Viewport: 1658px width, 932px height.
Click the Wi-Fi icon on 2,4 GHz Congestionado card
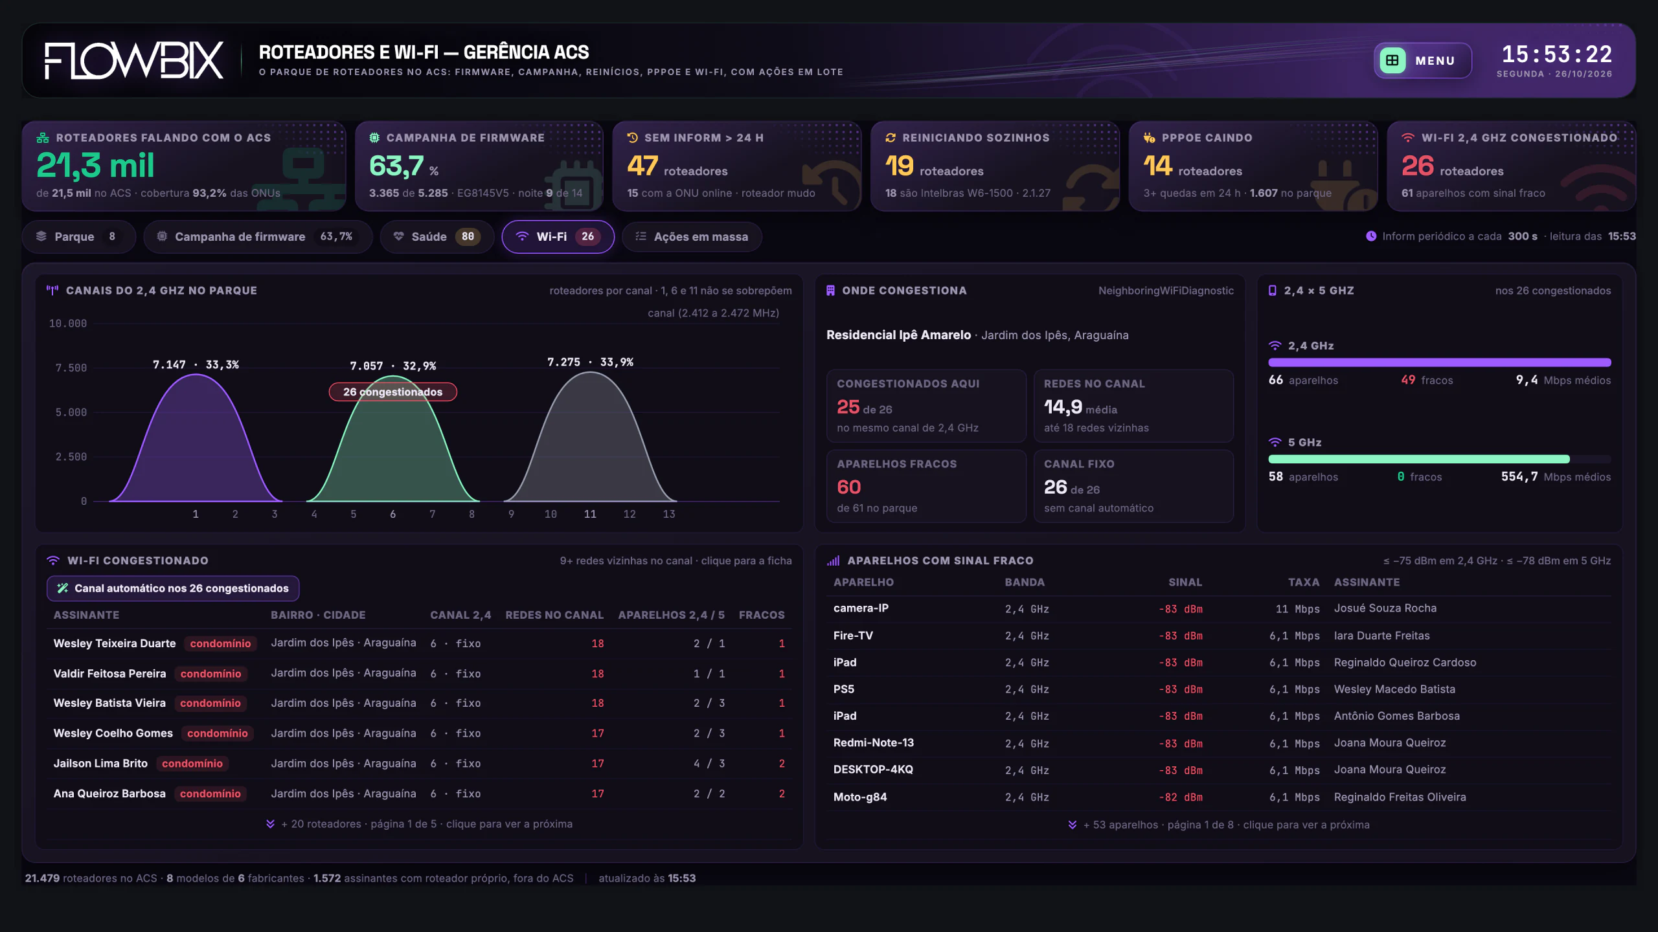click(x=1408, y=138)
